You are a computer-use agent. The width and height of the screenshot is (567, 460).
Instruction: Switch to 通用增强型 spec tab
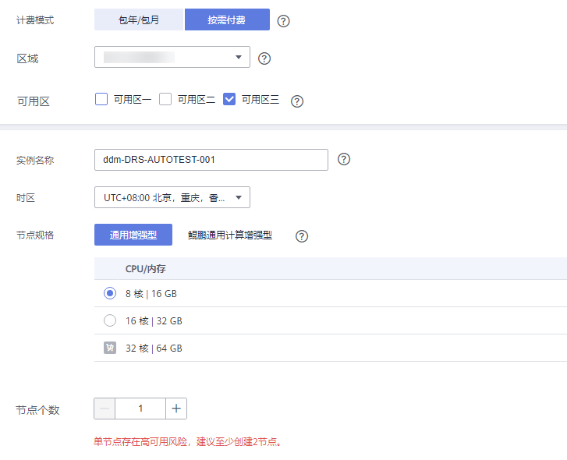coord(133,235)
